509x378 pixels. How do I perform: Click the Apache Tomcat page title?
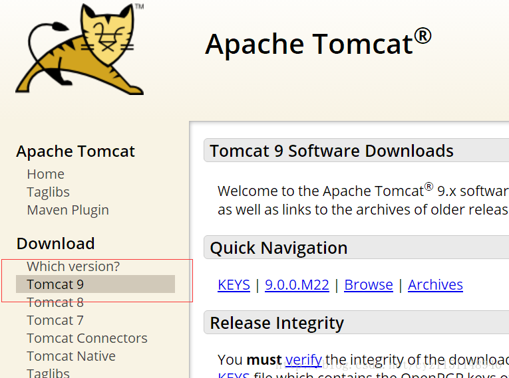tap(319, 44)
